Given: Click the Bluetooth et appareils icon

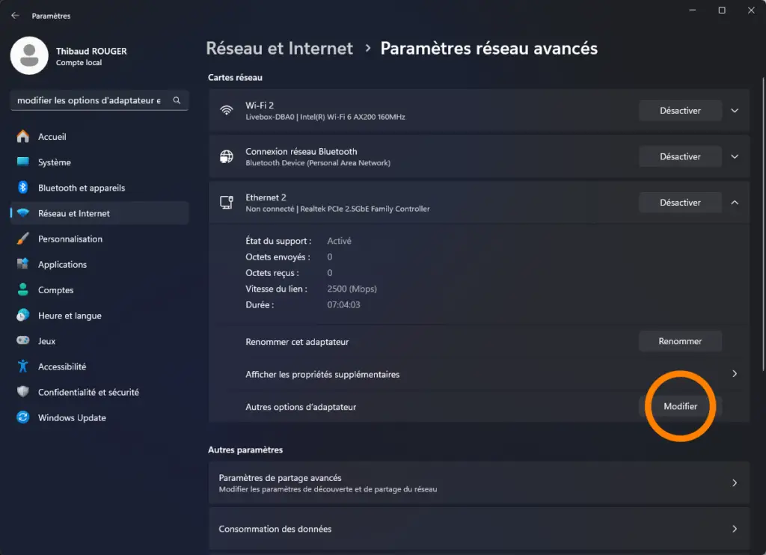Looking at the screenshot, I should coord(23,187).
